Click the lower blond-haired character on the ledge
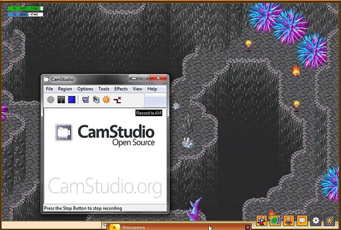Screen dimensions: 341x230 296,106
